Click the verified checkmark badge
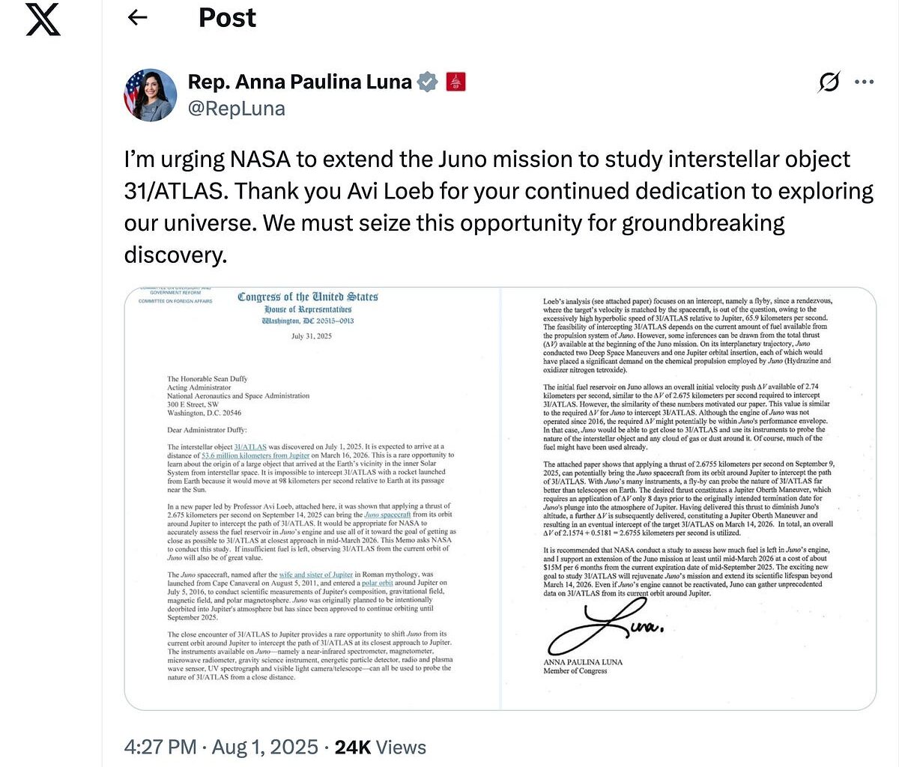 click(x=427, y=82)
